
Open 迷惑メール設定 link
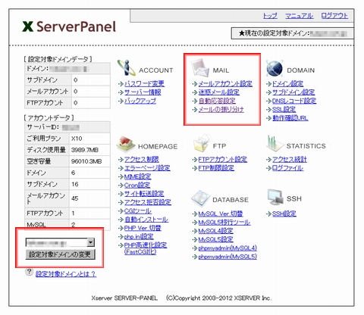pyautogui.click(x=218, y=92)
